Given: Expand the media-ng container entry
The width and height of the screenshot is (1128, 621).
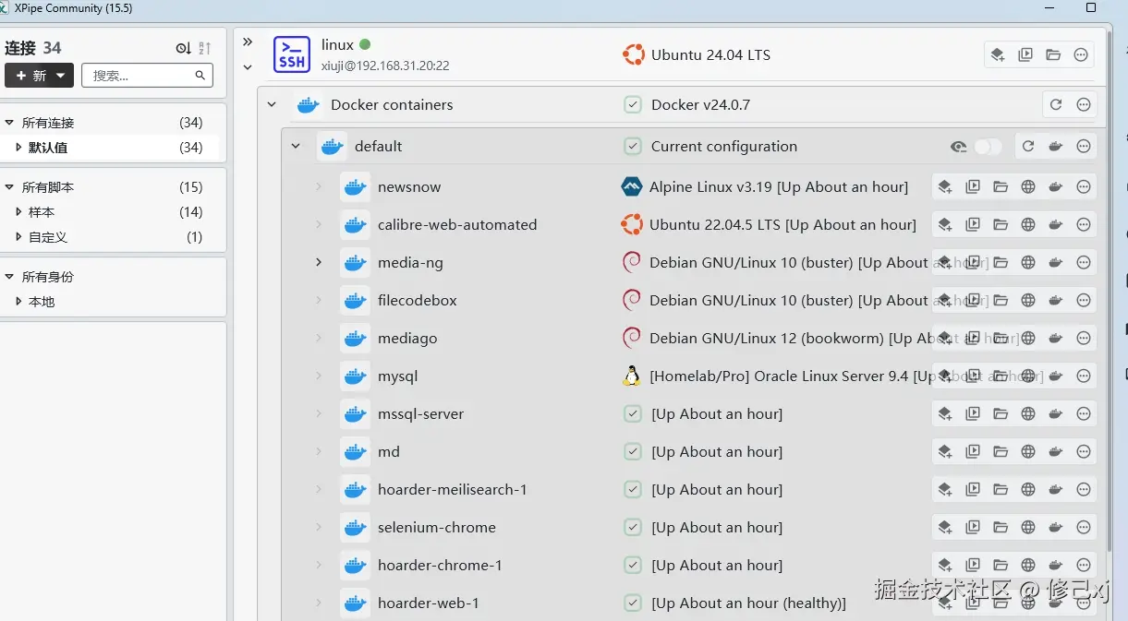Looking at the screenshot, I should tap(319, 263).
